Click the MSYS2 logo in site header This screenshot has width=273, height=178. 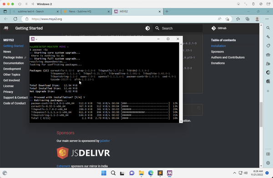pyautogui.click(x=6, y=28)
